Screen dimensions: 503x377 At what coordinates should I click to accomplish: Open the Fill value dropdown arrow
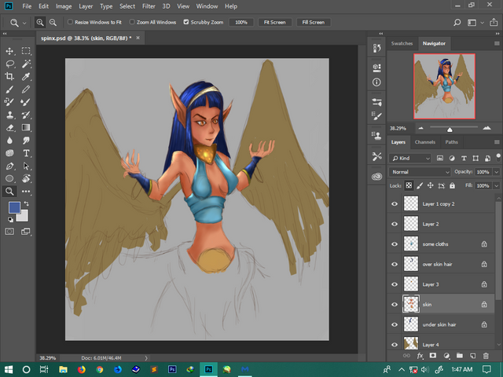pyautogui.click(x=497, y=185)
